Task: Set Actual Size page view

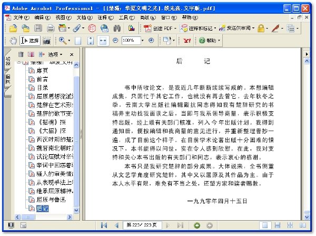Action: pos(78,41)
